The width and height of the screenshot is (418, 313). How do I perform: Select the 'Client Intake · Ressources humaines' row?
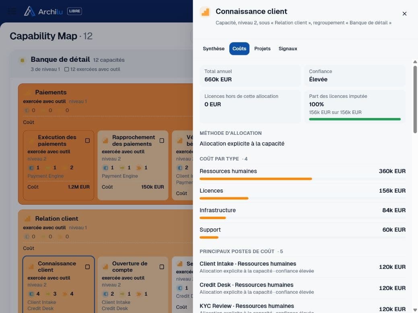(x=303, y=267)
